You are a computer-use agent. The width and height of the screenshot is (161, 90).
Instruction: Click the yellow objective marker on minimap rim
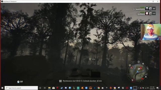tap(130, 65)
